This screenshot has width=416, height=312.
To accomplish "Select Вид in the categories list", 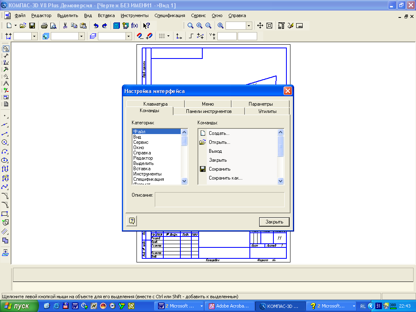I will point(156,137).
